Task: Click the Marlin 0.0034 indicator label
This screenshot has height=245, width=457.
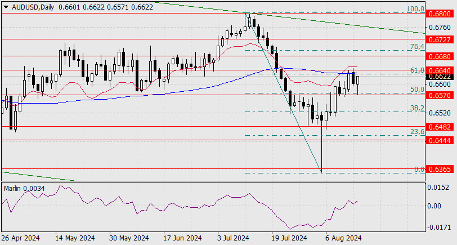Action: pos(24,189)
